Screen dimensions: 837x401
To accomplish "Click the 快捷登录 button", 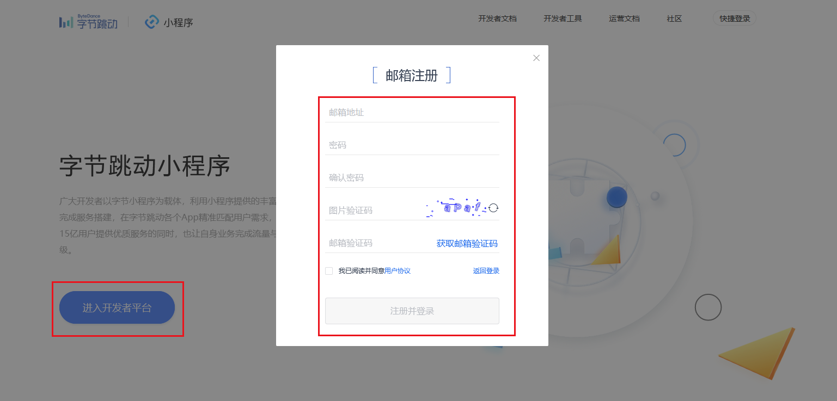I will coord(734,17).
